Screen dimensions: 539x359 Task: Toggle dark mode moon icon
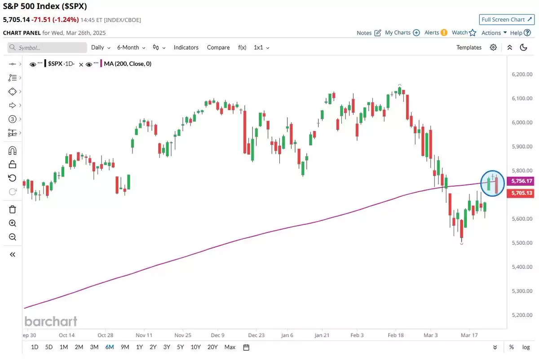[523, 48]
